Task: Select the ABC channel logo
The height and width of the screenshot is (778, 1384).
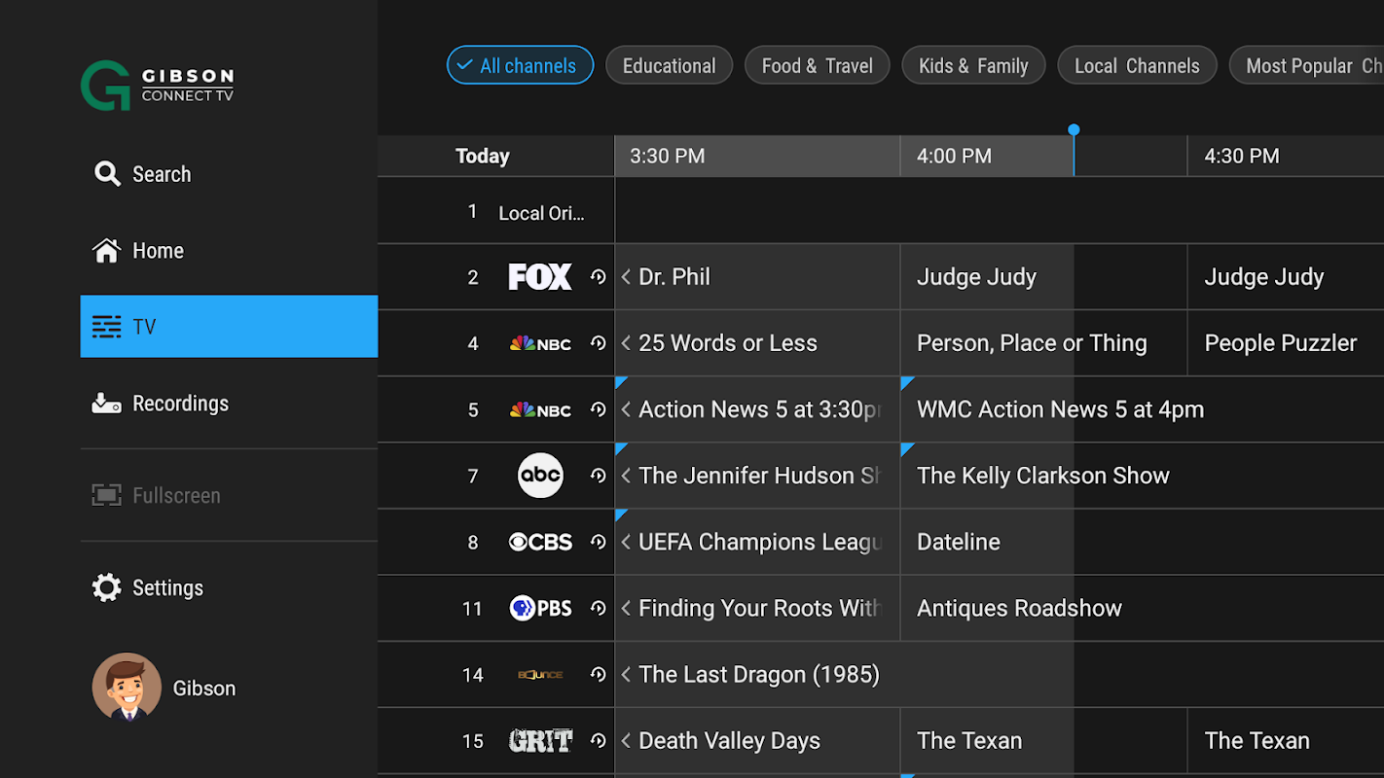Action: point(540,476)
